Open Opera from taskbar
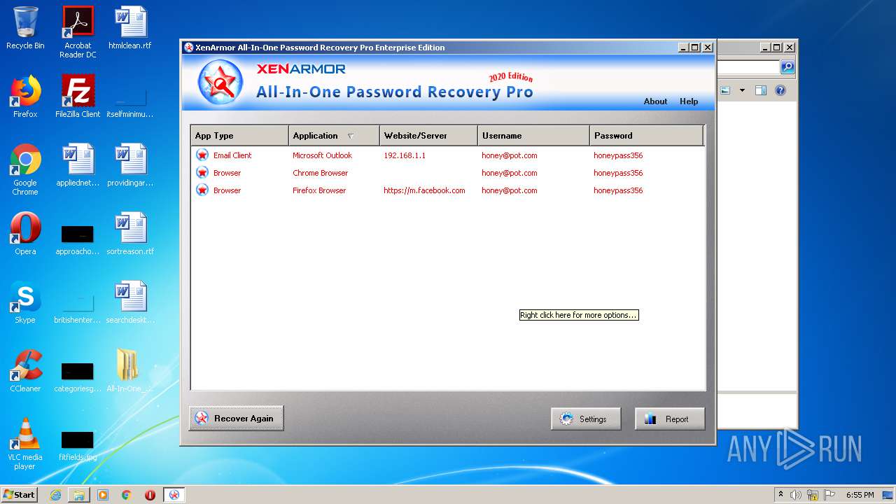This screenshot has width=896, height=504. click(x=150, y=495)
